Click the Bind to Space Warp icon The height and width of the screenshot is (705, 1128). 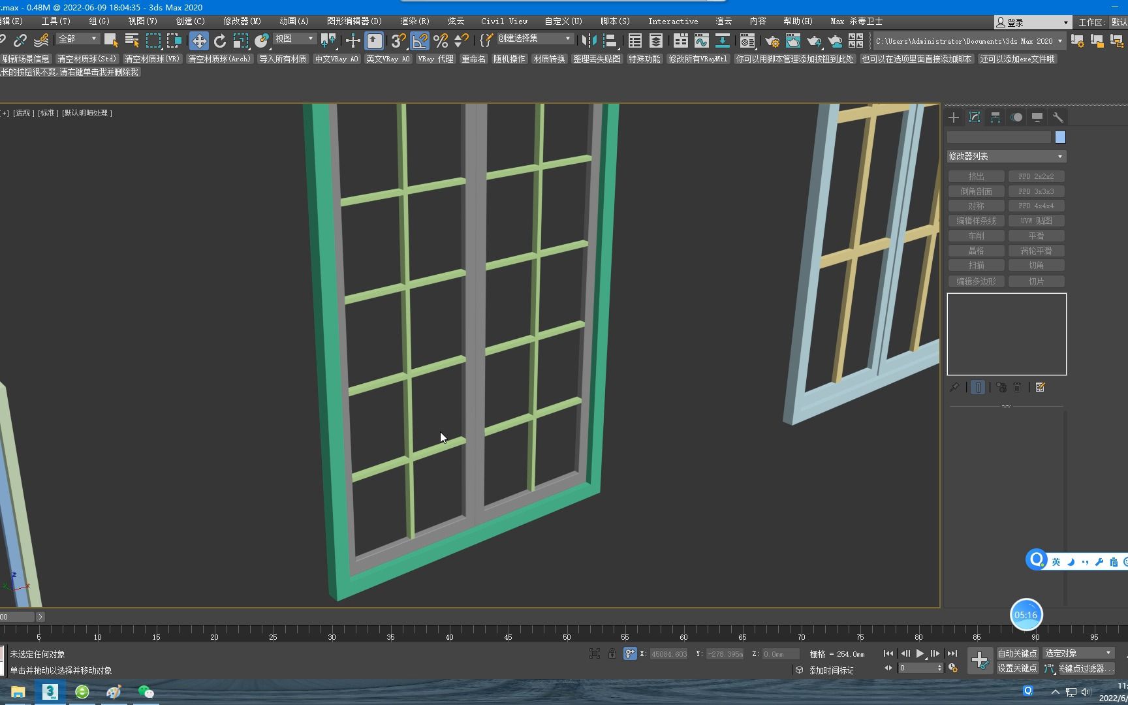click(40, 41)
